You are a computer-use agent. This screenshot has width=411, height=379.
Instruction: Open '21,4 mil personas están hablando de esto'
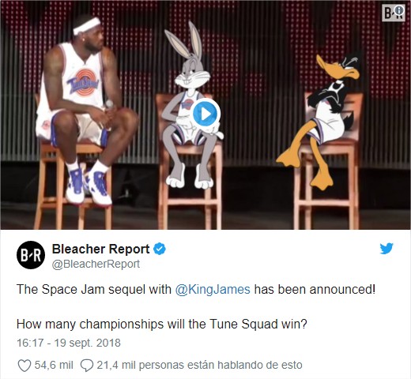199,365
